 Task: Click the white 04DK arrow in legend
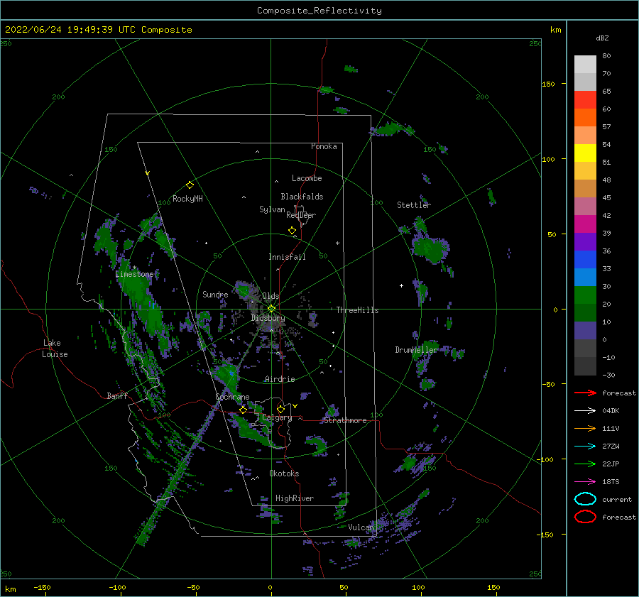coord(585,410)
